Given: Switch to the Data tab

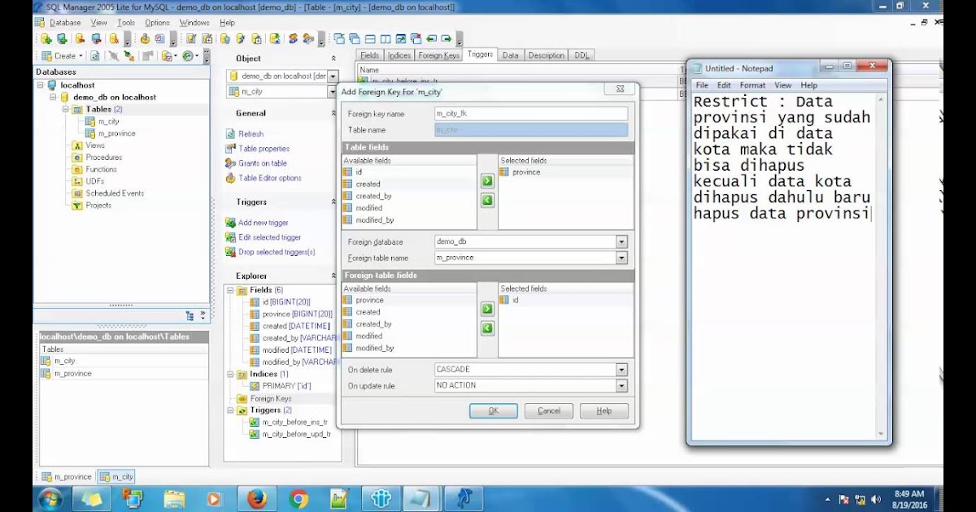Looking at the screenshot, I should (x=510, y=55).
